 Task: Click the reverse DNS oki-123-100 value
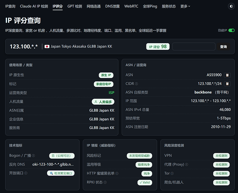coord(53,164)
